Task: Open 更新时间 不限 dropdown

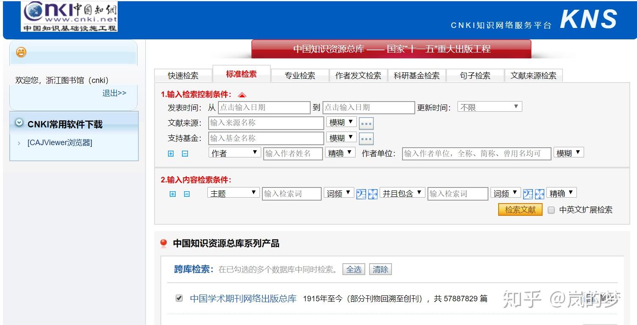Action: (x=490, y=107)
